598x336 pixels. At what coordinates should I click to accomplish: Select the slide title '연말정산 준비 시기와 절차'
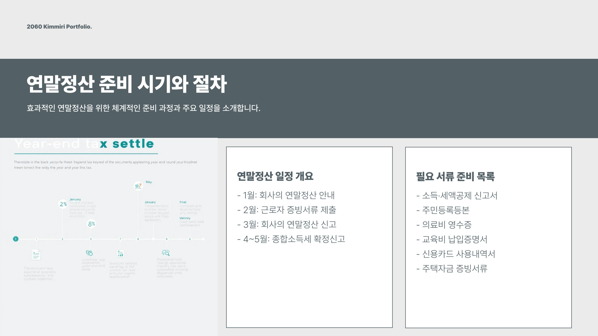coord(126,84)
